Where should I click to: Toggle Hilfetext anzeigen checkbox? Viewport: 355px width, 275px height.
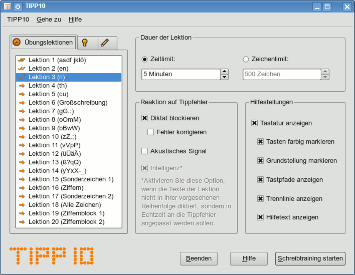coord(260,217)
